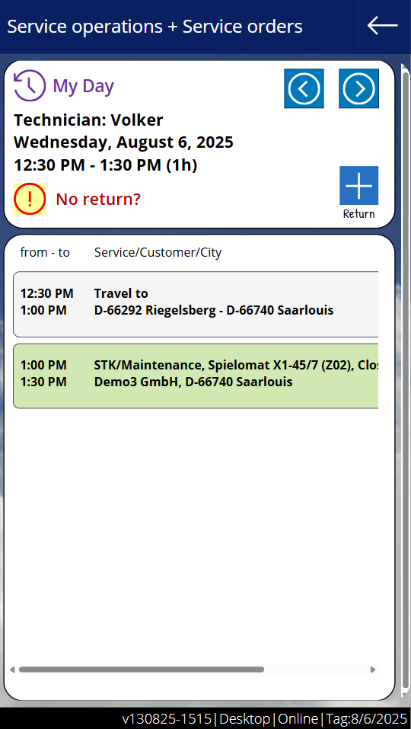Click the horizontal scrollbar right arrow
This screenshot has height=729, width=411.
[372, 670]
